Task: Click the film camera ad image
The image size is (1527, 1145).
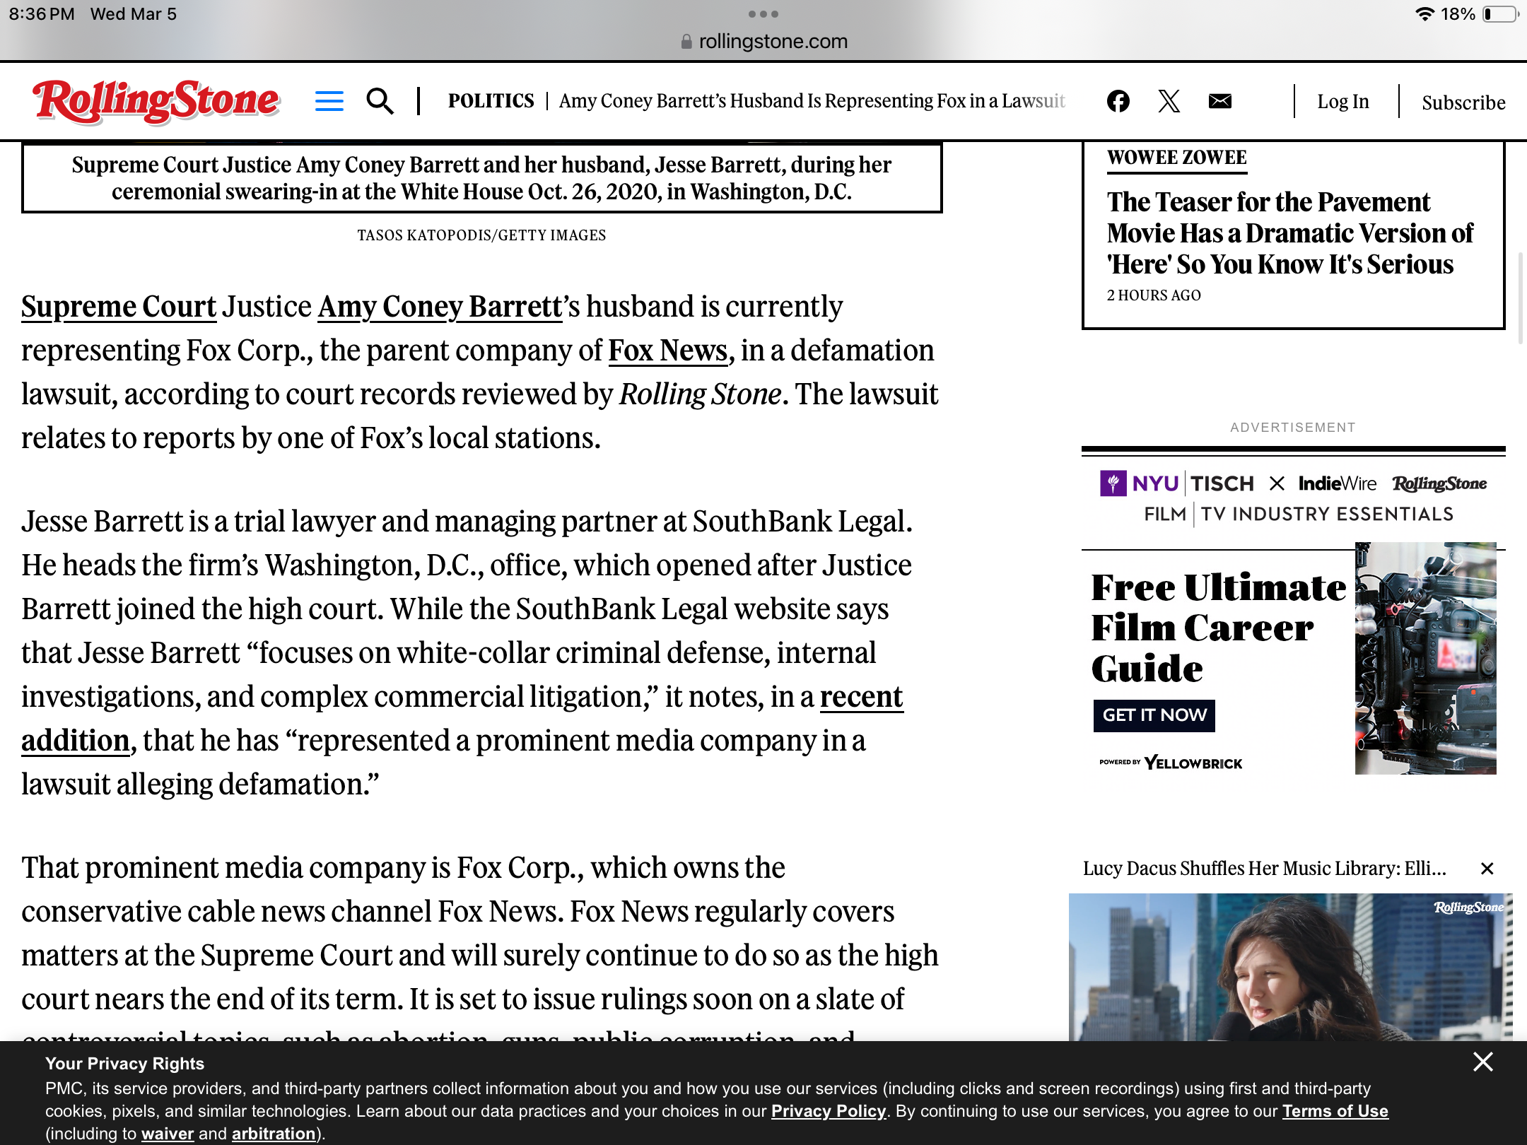Action: tap(1425, 658)
